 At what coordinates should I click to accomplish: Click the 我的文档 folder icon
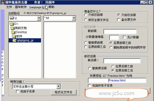click(12, 28)
